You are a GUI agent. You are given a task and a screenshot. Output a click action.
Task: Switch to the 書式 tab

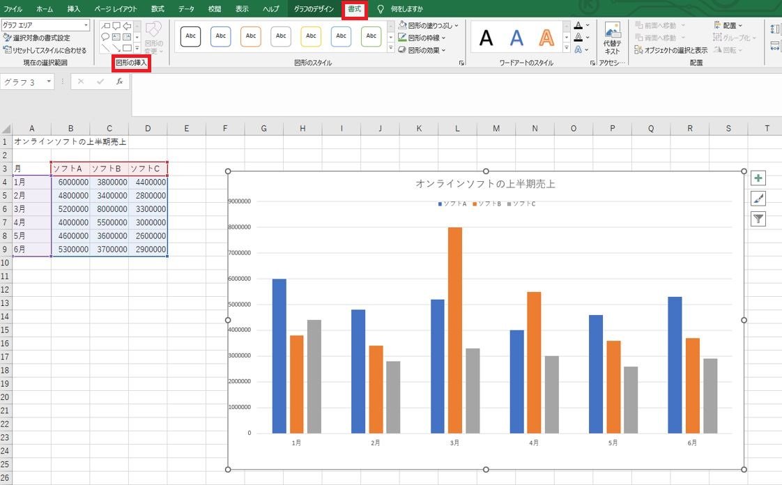coord(355,9)
